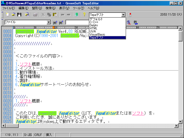Click the orange marker on the ruler
Viewport: 184px width, 138px height.
pyautogui.click(x=53, y=27)
